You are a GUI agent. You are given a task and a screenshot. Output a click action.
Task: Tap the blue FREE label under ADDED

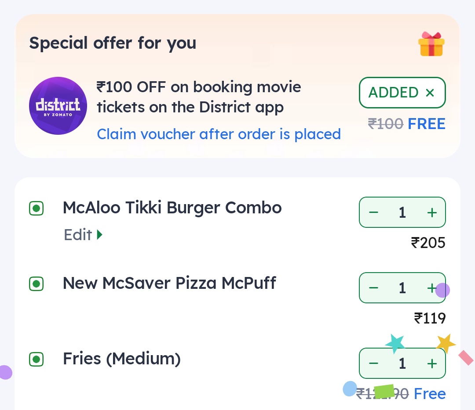[427, 124]
